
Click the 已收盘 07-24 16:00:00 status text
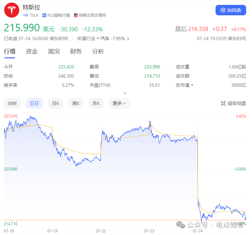click(x=36, y=38)
